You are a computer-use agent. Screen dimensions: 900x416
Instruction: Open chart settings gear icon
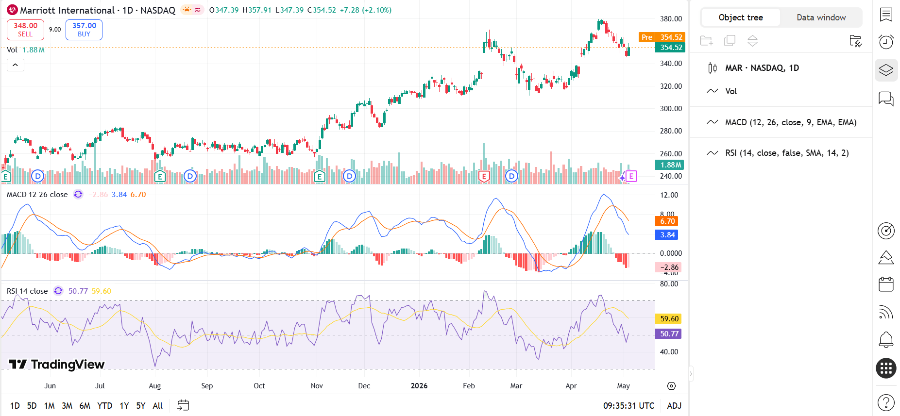pyautogui.click(x=671, y=386)
